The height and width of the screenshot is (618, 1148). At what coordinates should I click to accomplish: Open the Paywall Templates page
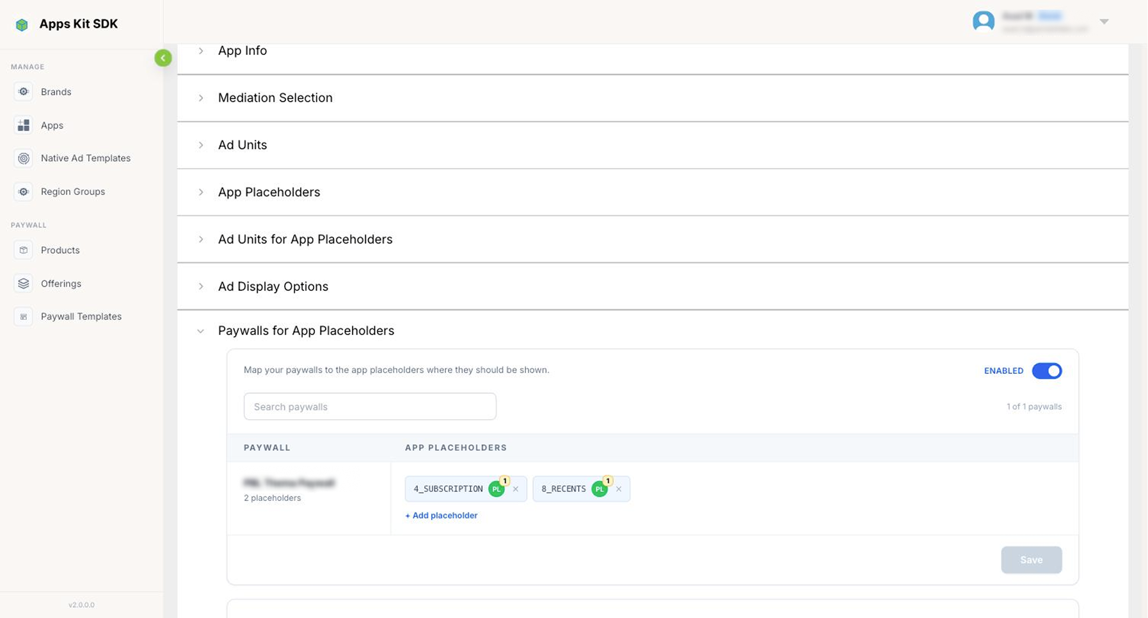[x=81, y=316]
